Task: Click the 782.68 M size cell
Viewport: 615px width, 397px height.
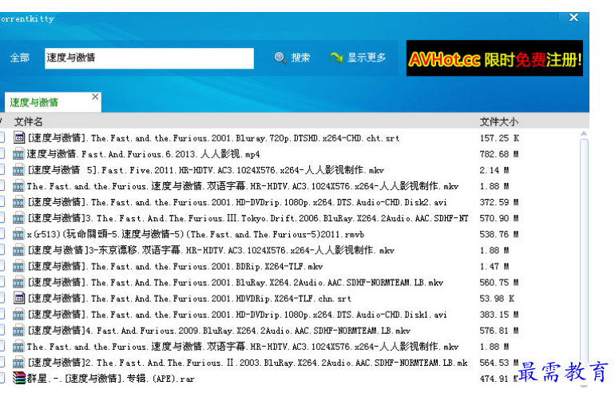Action: (x=499, y=154)
